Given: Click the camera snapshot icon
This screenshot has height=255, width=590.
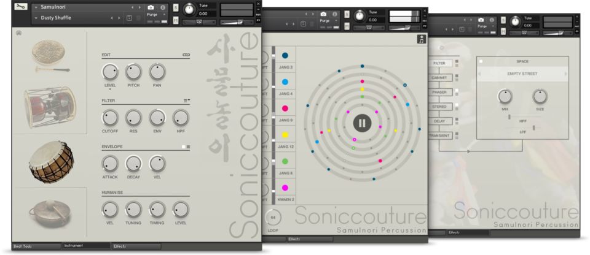Looking at the screenshot, I should click(151, 7).
